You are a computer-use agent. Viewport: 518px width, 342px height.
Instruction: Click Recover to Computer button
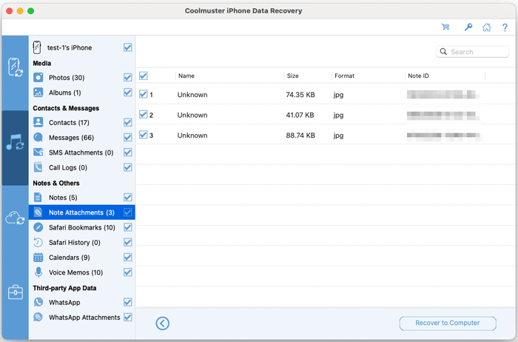pos(448,323)
